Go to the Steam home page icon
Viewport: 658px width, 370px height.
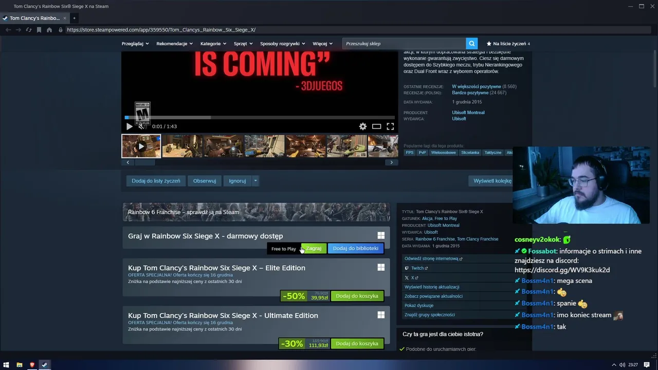tap(49, 30)
